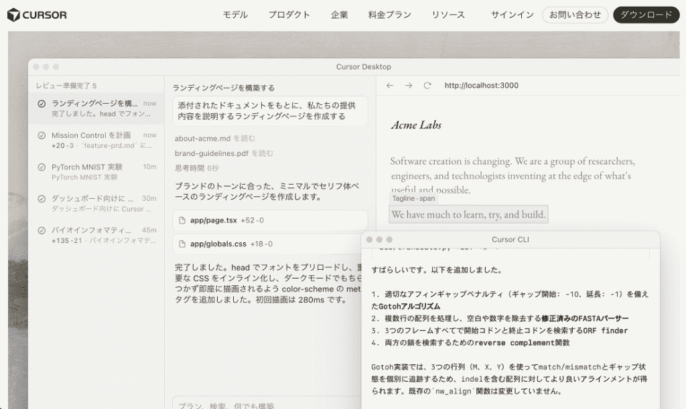Image resolution: width=686 pixels, height=409 pixels.
Task: Open the 企業 menu
Action: pyautogui.click(x=339, y=15)
